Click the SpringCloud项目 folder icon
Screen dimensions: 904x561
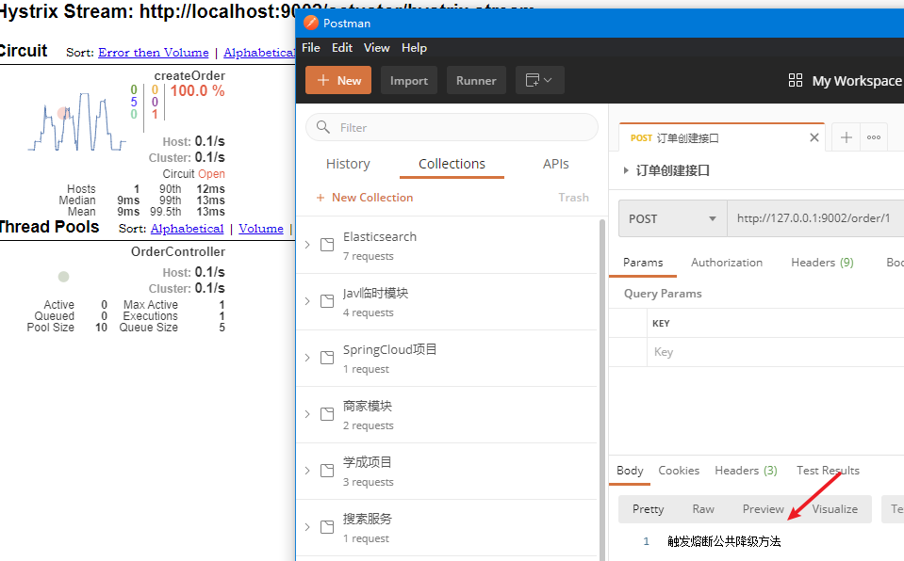[327, 358]
